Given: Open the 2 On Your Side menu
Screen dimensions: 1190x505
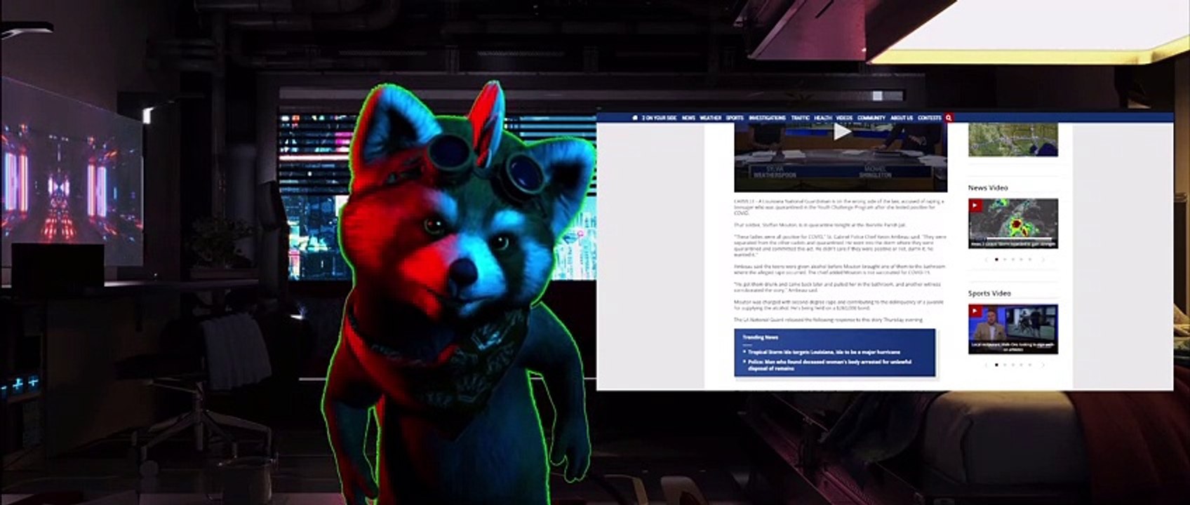Looking at the screenshot, I should coord(659,118).
